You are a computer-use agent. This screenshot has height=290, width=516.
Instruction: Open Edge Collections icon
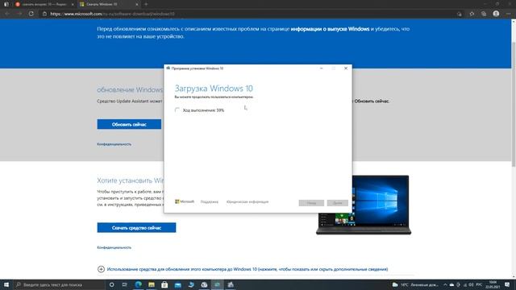click(484, 14)
